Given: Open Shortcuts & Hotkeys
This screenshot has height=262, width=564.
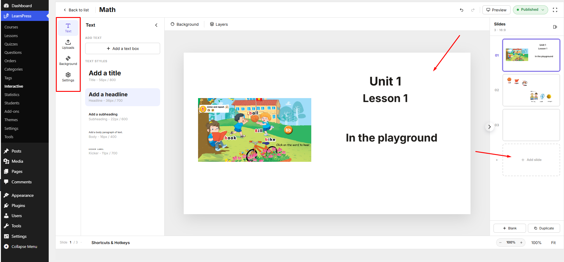Looking at the screenshot, I should pyautogui.click(x=111, y=243).
